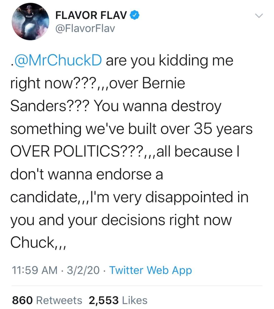Click "you and your decisions right now" line
Image resolution: width=274 pixels, height=309 pixels.
tap(121, 220)
